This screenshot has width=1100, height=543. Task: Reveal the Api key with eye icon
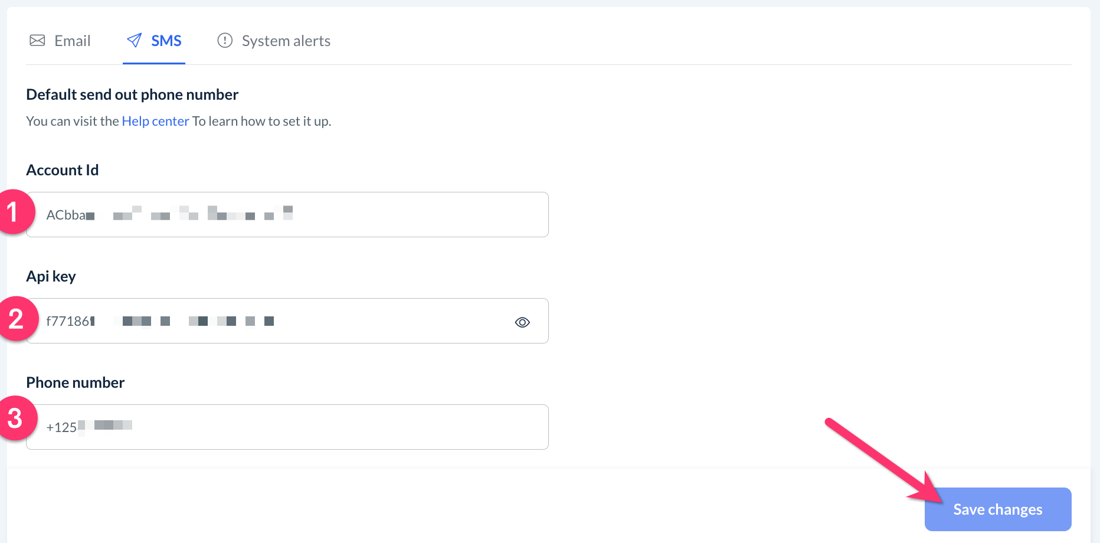click(522, 322)
